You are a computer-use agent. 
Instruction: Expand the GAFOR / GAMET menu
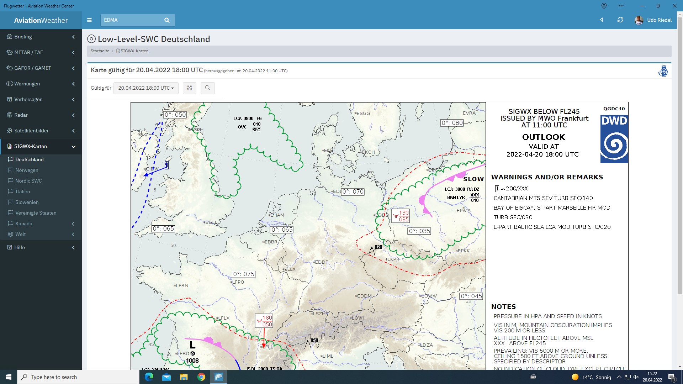[41, 68]
